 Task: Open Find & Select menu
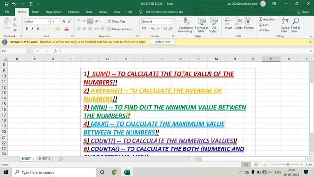tap(296, 25)
